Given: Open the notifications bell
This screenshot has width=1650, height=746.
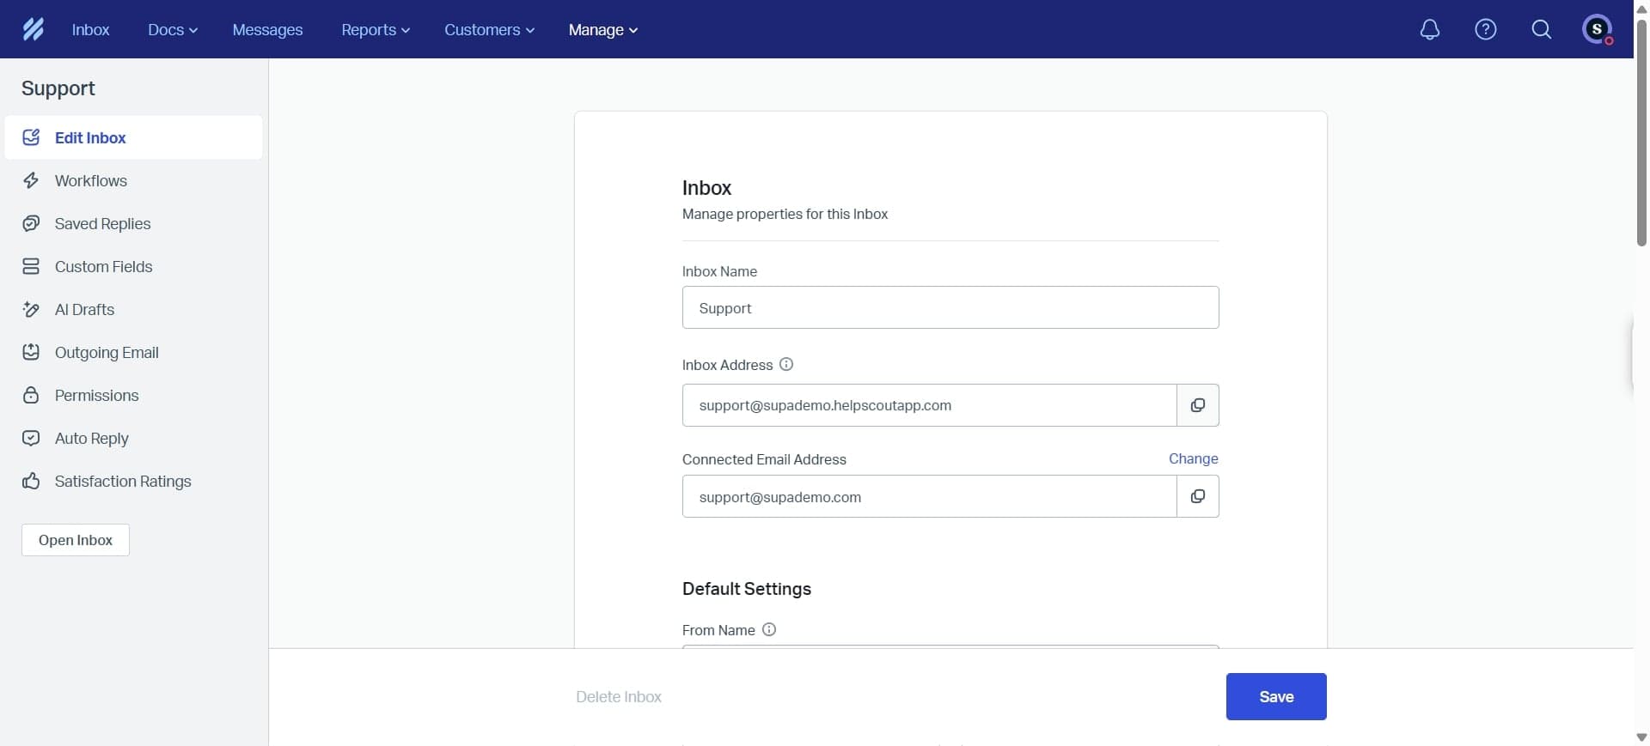Looking at the screenshot, I should pos(1430,29).
